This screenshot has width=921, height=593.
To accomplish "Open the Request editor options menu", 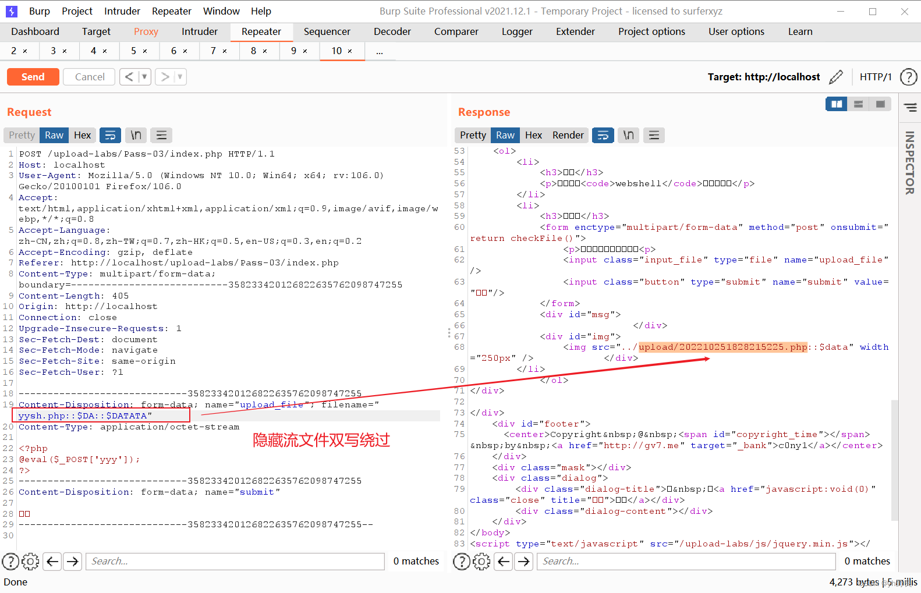I will point(161,135).
